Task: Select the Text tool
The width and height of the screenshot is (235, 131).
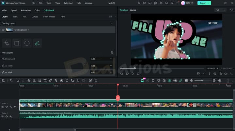Action: (x=45, y=81)
